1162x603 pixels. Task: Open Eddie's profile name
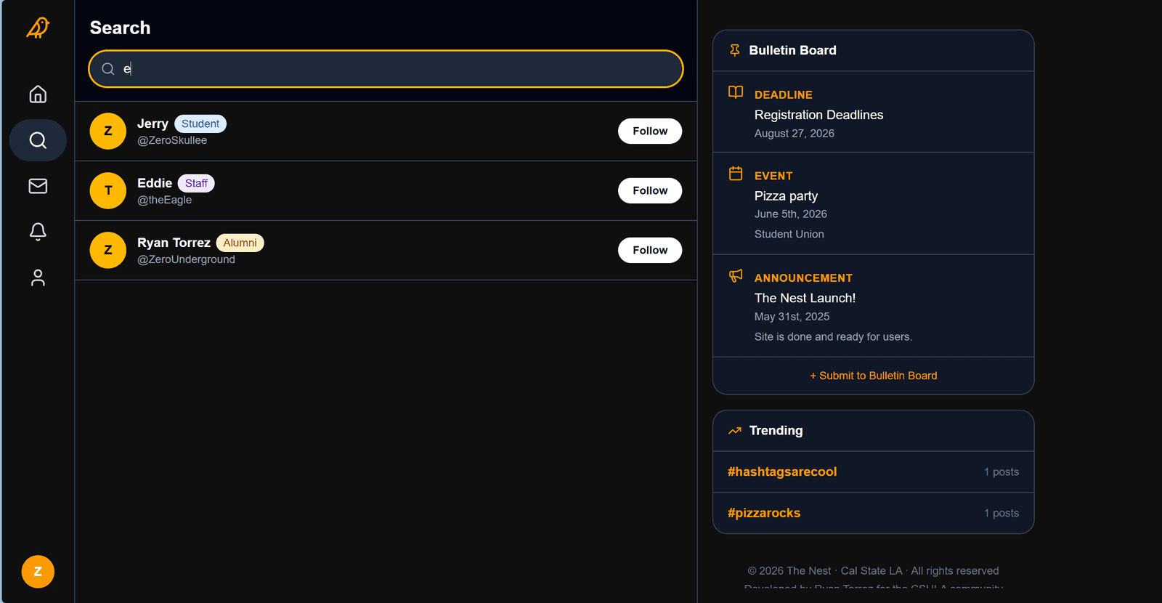pyautogui.click(x=155, y=183)
